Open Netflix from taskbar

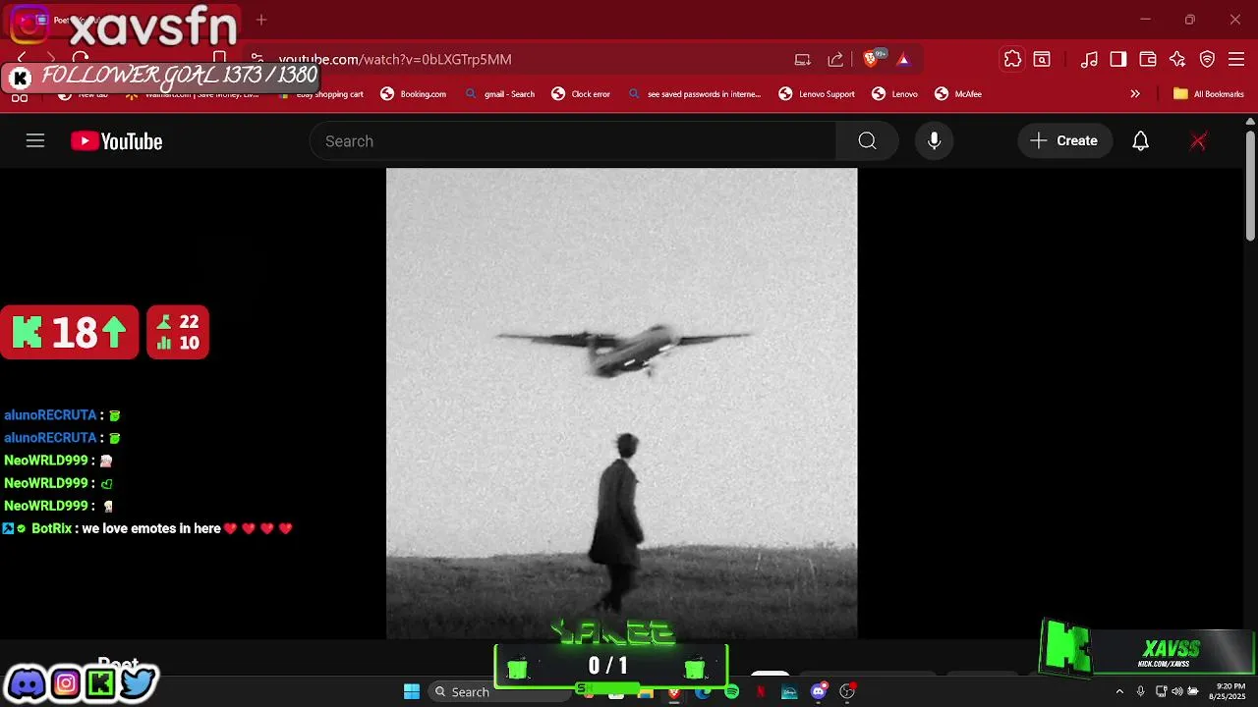761,691
